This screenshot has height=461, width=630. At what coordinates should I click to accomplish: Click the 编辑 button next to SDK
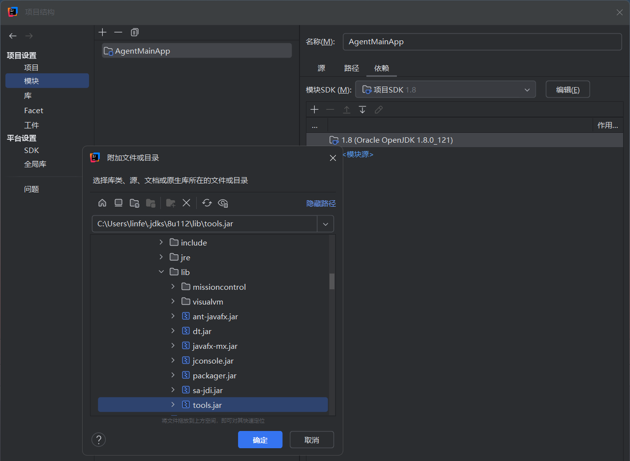[568, 90]
